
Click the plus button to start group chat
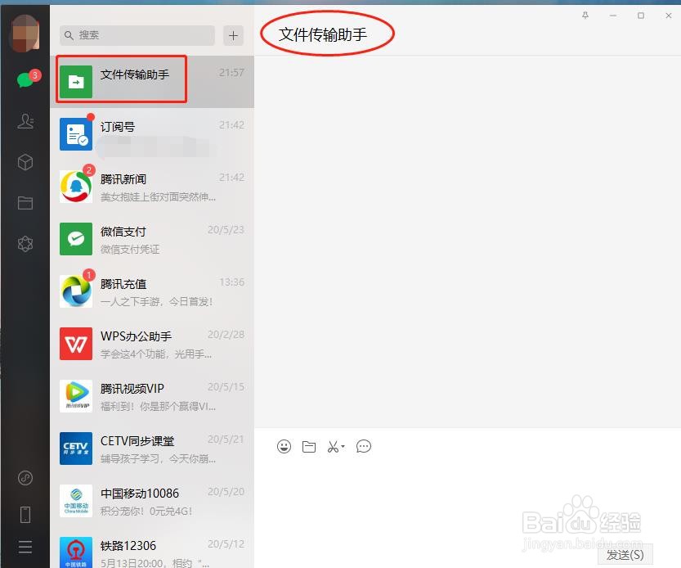(x=233, y=35)
